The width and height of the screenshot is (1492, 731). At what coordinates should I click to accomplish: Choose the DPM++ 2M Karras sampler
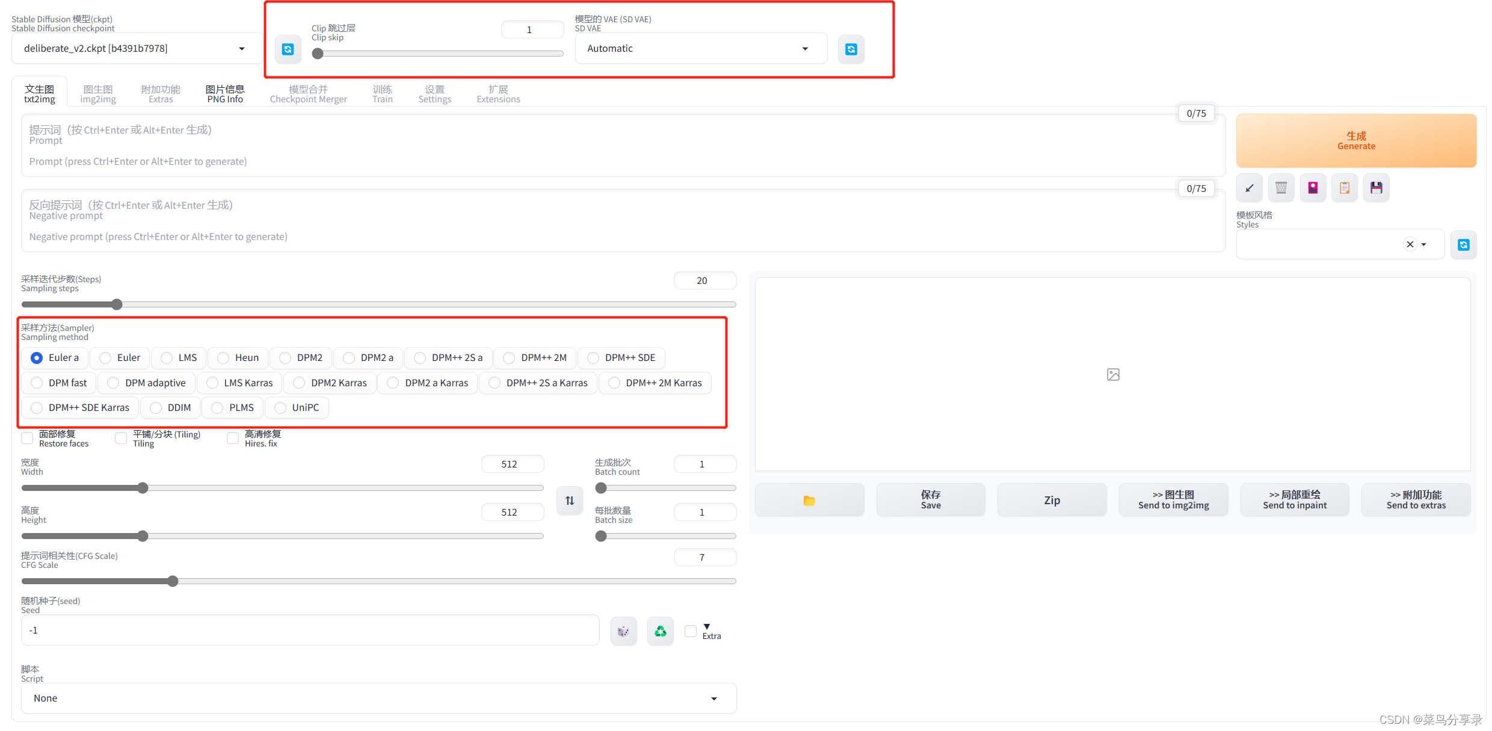(655, 383)
